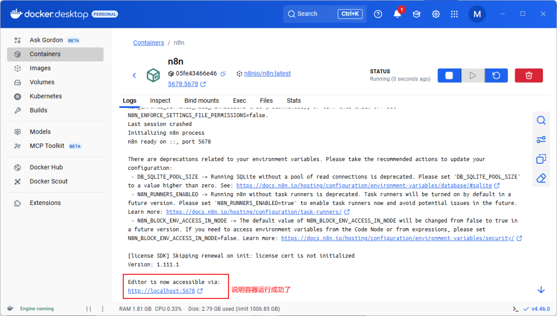Switch to the Inspect tab
This screenshot has width=557, height=316.
click(160, 101)
